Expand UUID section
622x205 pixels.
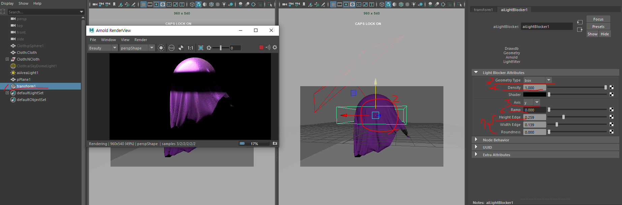[x=476, y=147]
